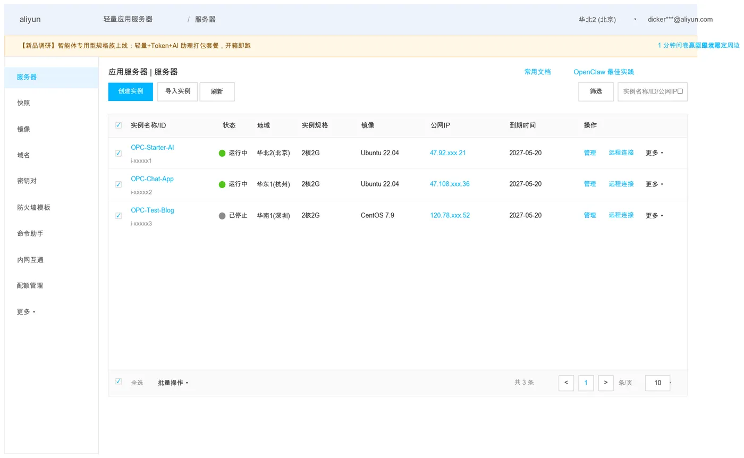This screenshot has width=744, height=458.
Task: Click the 导入实例 button
Action: (x=177, y=91)
